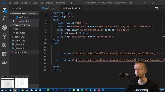This screenshot has height=92, width=165.
Task: Click the Visual Studio Code taskbar icon
Action: click(x=44, y=90)
